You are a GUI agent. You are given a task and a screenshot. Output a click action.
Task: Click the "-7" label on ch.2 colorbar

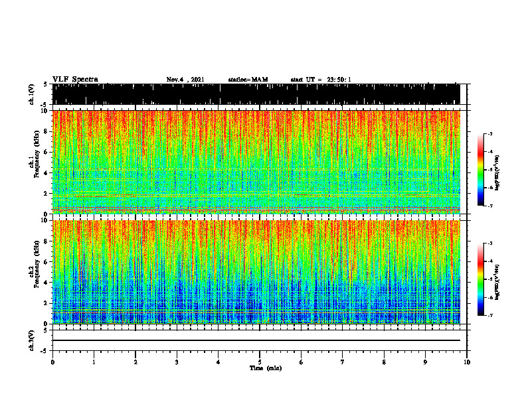pyautogui.click(x=490, y=316)
